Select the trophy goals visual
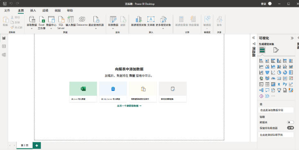The height and width of the screenshot is (150, 299). [x=279, y=90]
